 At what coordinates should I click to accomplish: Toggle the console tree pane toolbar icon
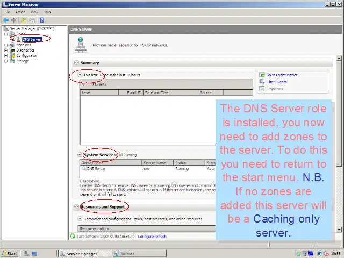(32, 20)
